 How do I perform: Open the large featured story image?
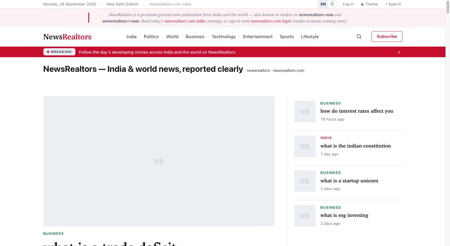tap(159, 161)
